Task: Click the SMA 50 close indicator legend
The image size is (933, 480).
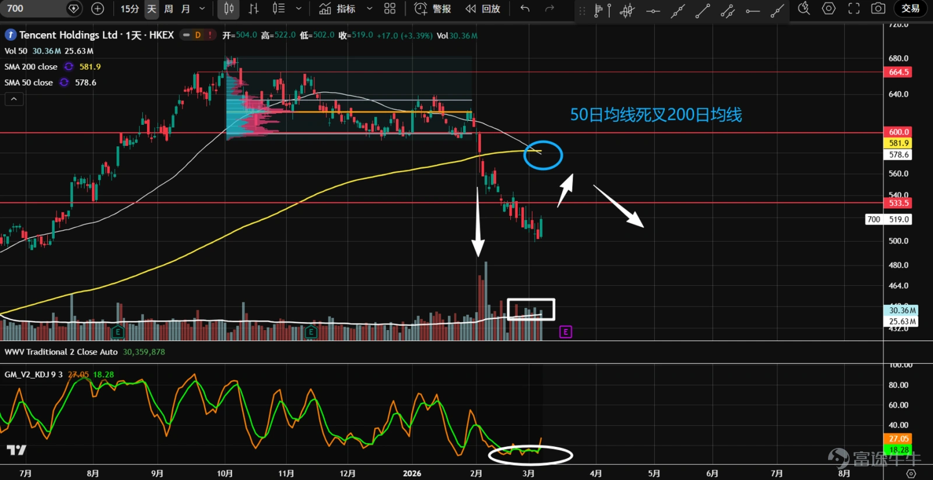Action: point(29,82)
